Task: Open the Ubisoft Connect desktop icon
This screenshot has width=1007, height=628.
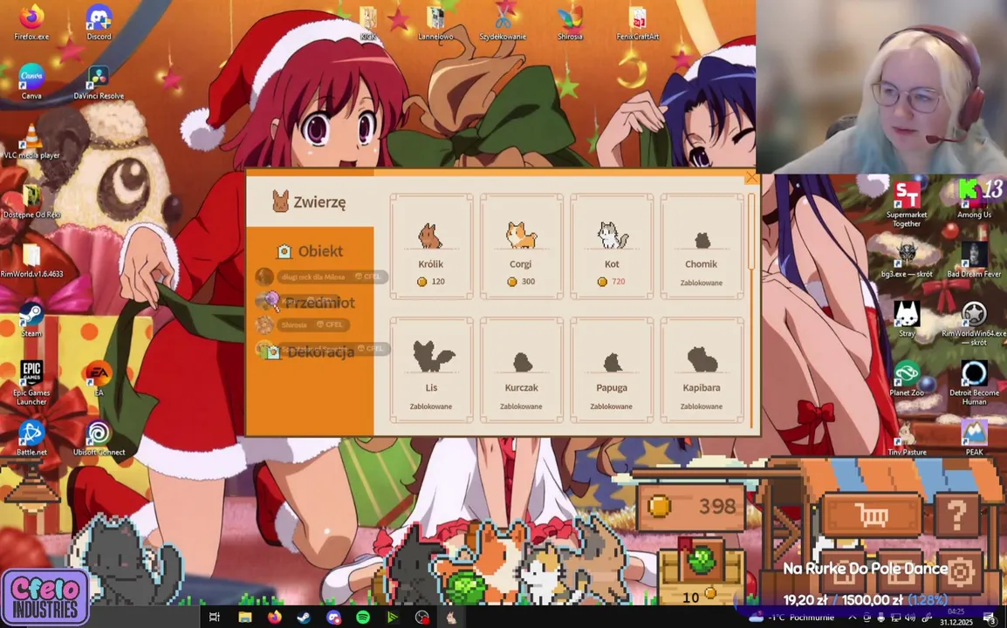Action: [99, 438]
